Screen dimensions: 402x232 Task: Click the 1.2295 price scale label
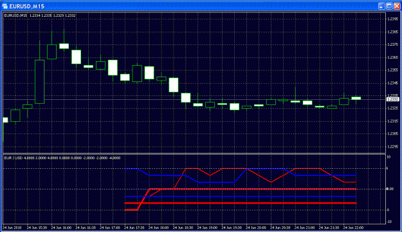point(393,146)
